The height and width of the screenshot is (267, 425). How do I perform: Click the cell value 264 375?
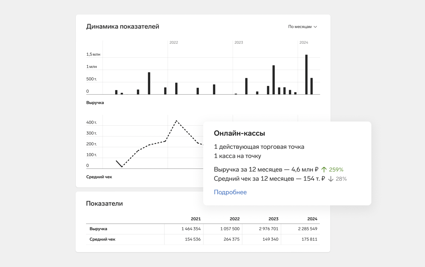231,239
